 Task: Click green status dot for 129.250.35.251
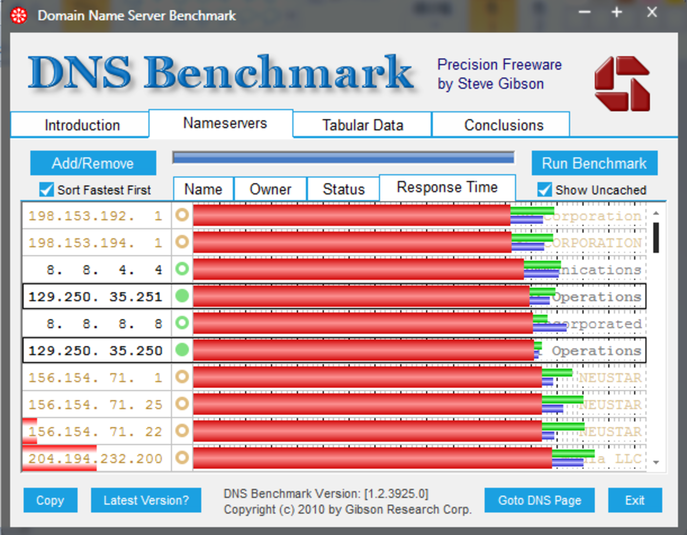coord(182,296)
